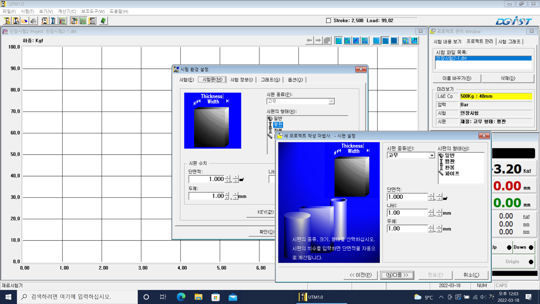Open the 계산기(C) menu
This screenshot has width=540, height=304.
tap(67, 11)
